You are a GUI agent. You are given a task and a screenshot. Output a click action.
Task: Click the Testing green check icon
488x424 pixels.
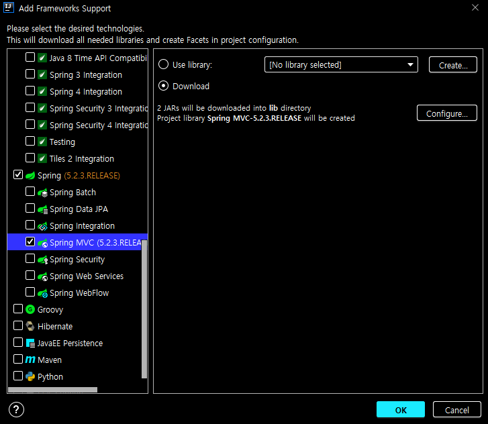[x=42, y=142]
